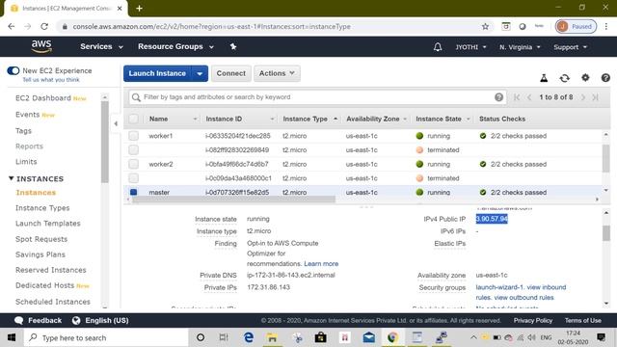Refresh the instances list
This screenshot has height=347, width=617.
pyautogui.click(x=565, y=78)
